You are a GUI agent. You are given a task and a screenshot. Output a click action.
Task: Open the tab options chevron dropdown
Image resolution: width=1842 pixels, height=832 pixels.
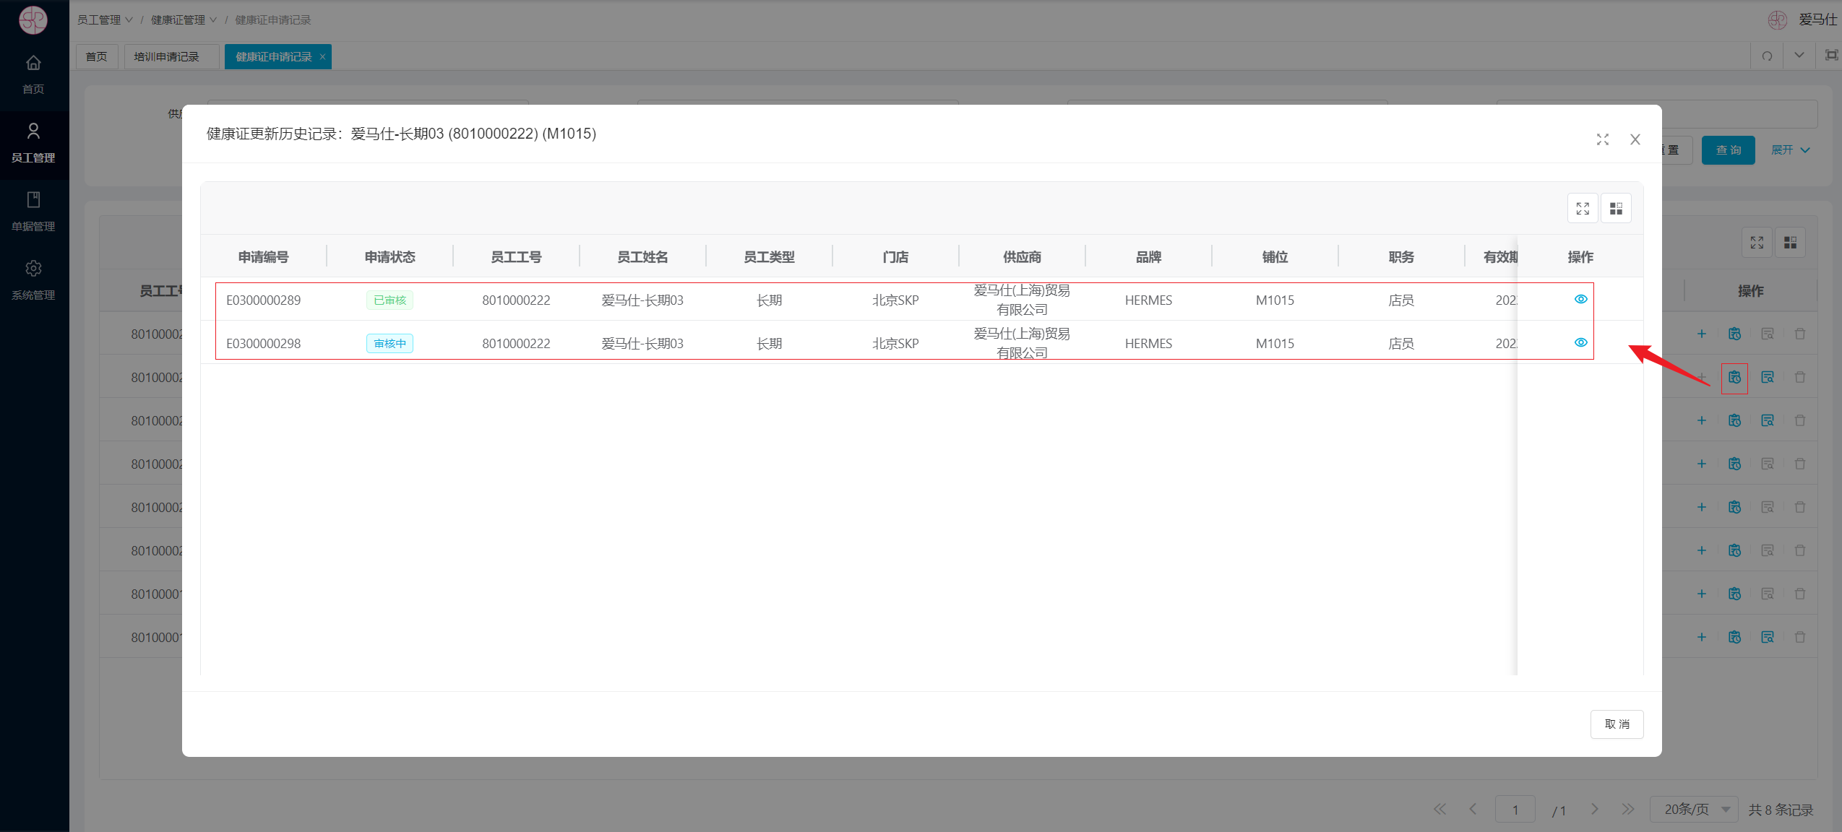(x=1799, y=56)
